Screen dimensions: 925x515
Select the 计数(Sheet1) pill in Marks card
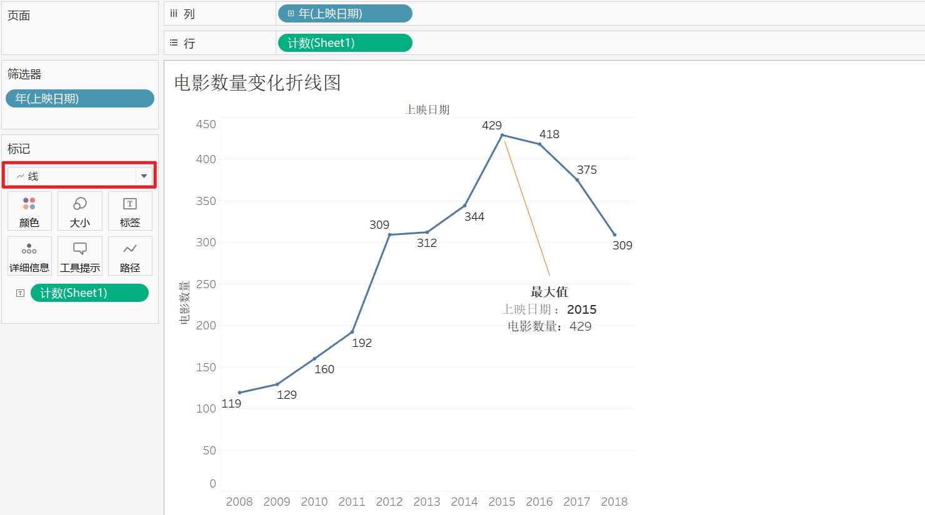coord(89,293)
